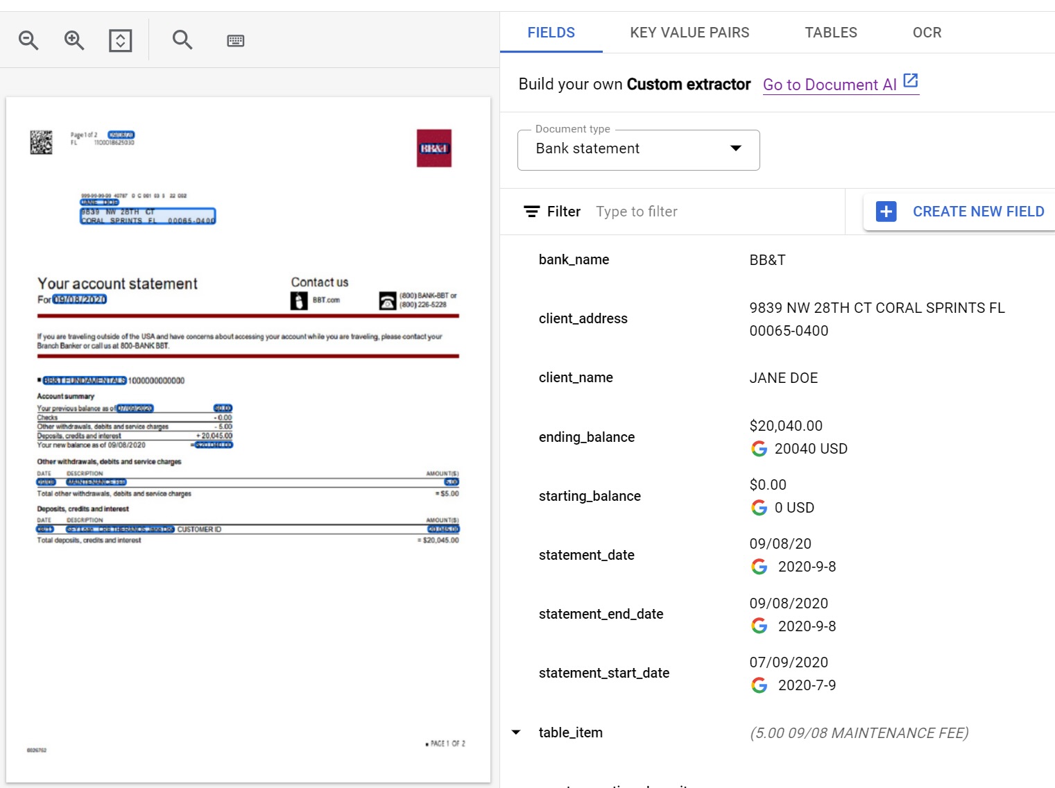Click the fit-to-page icon
This screenshot has width=1055, height=788.
coord(121,40)
